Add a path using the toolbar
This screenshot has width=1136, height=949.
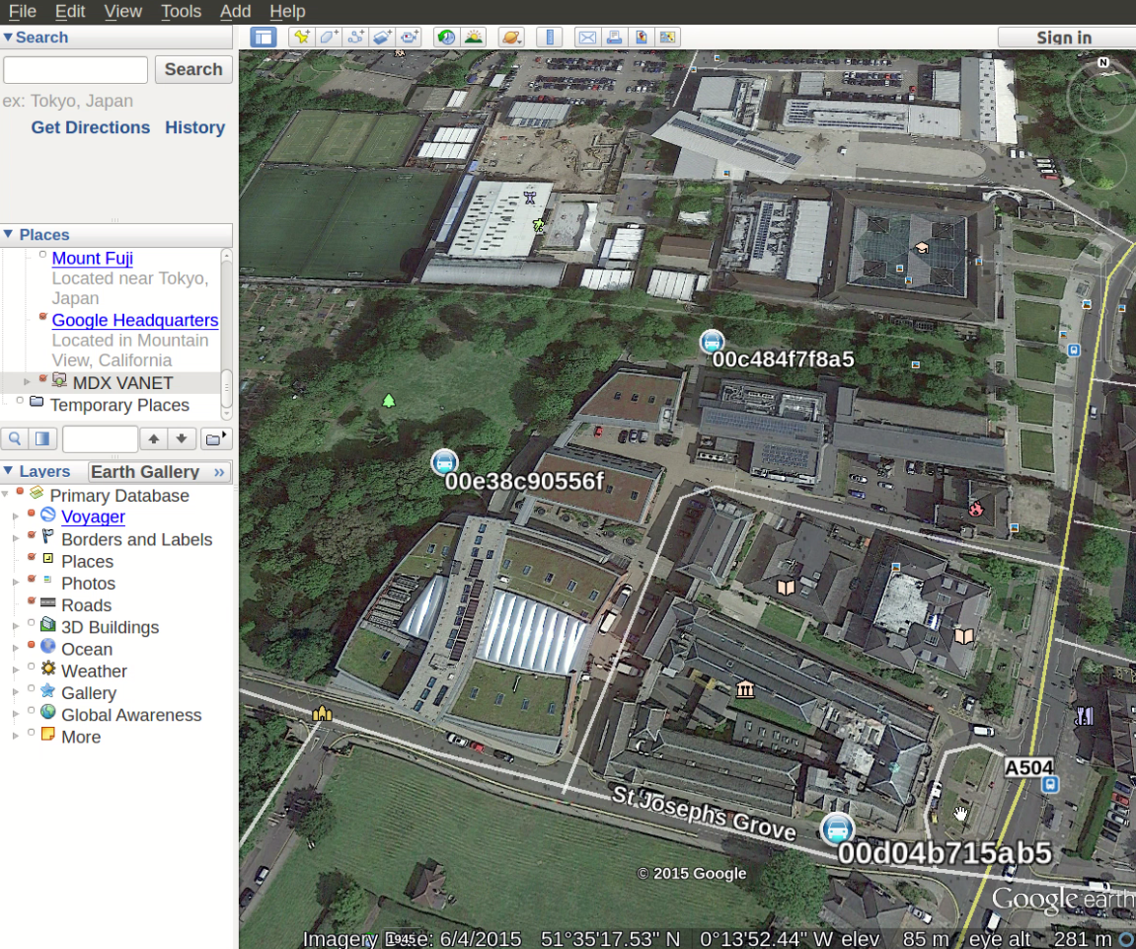[x=355, y=37]
